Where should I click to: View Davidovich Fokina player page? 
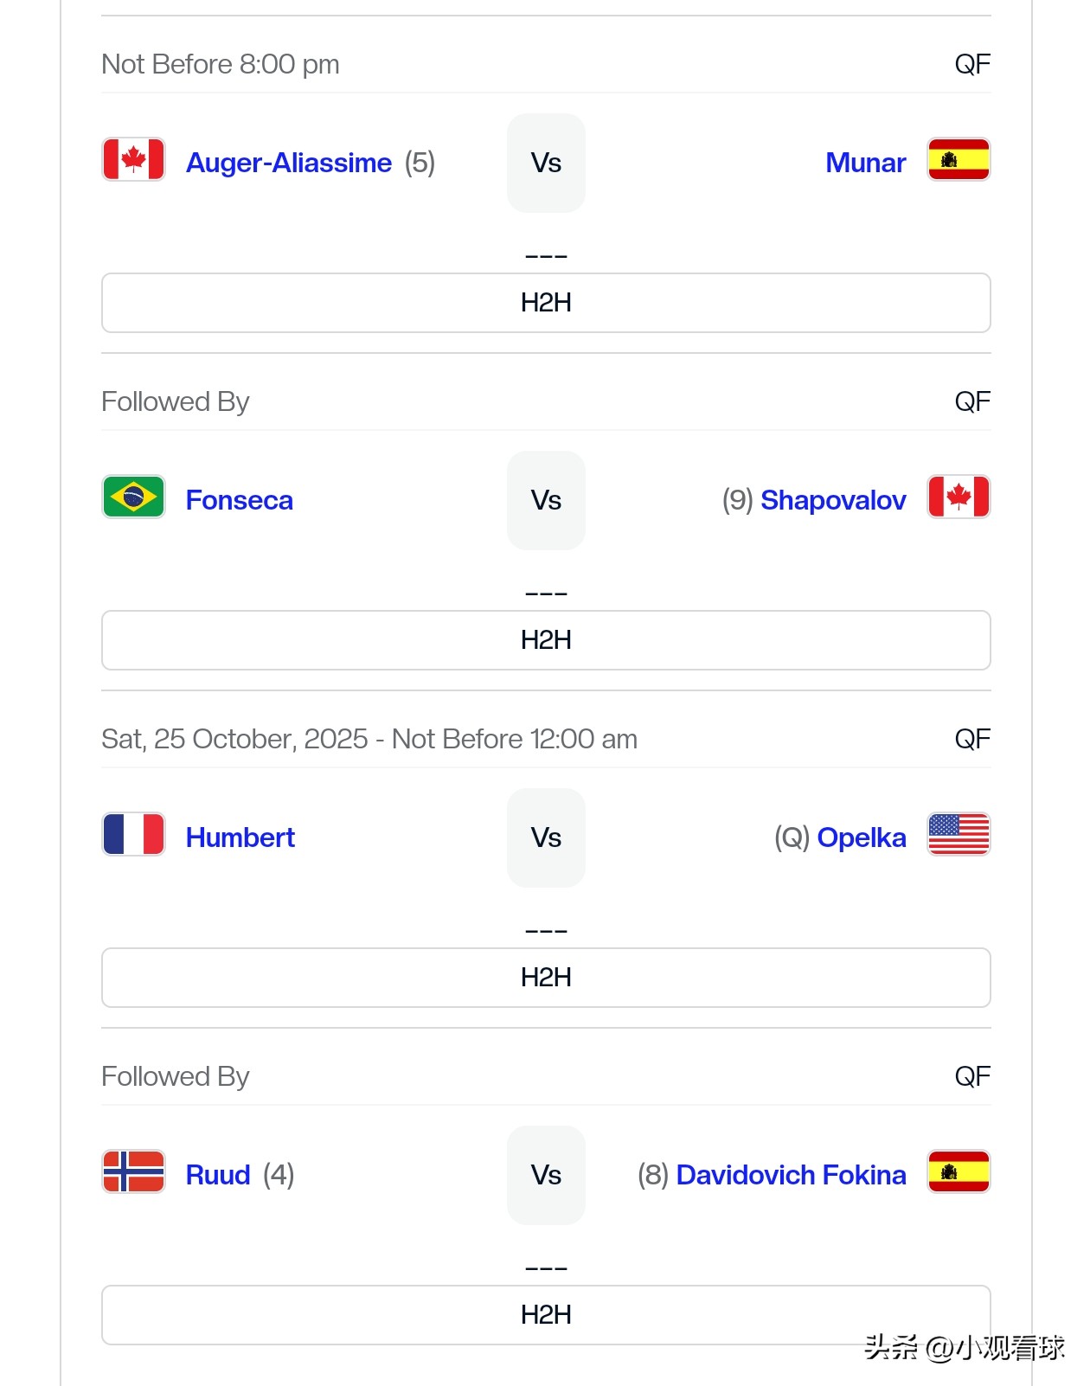click(791, 1175)
